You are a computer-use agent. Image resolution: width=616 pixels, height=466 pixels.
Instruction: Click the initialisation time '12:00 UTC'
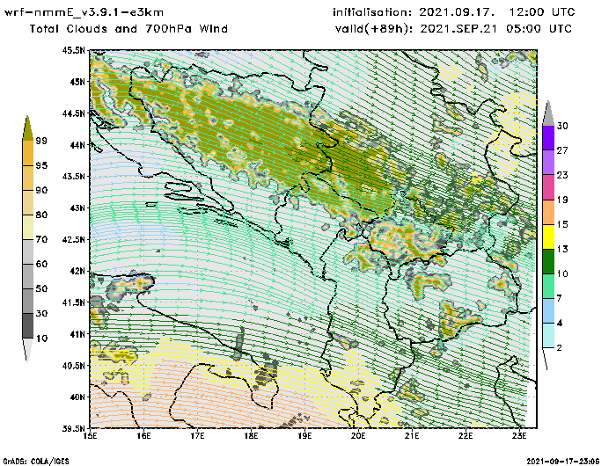tap(542, 12)
